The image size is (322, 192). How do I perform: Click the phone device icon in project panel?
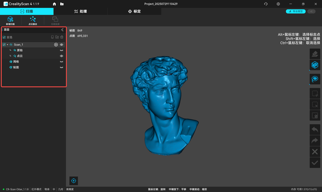pyautogui.click(x=52, y=37)
